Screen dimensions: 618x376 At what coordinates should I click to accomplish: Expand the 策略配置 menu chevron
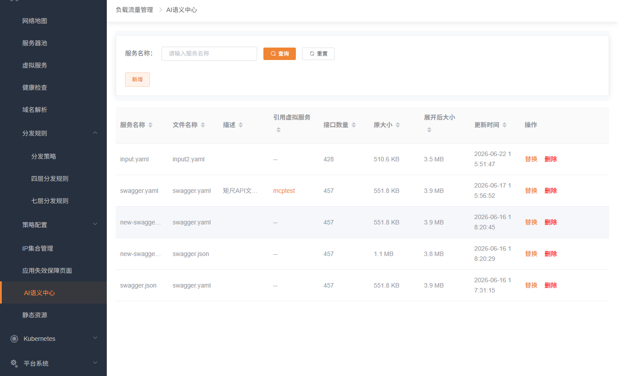click(x=95, y=224)
